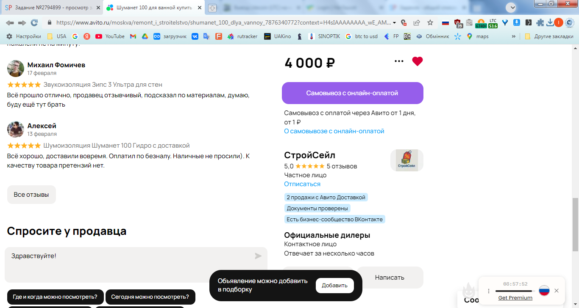Open the maps bookmark
The height and width of the screenshot is (308, 579).
coord(477,36)
